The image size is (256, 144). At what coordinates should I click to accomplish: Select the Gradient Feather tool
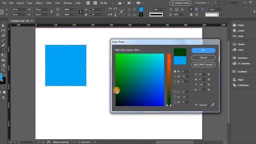(x=3, y=60)
